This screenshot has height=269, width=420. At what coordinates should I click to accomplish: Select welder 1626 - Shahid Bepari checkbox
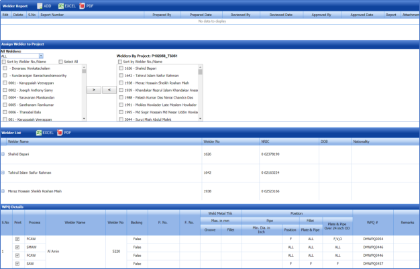coord(121,68)
